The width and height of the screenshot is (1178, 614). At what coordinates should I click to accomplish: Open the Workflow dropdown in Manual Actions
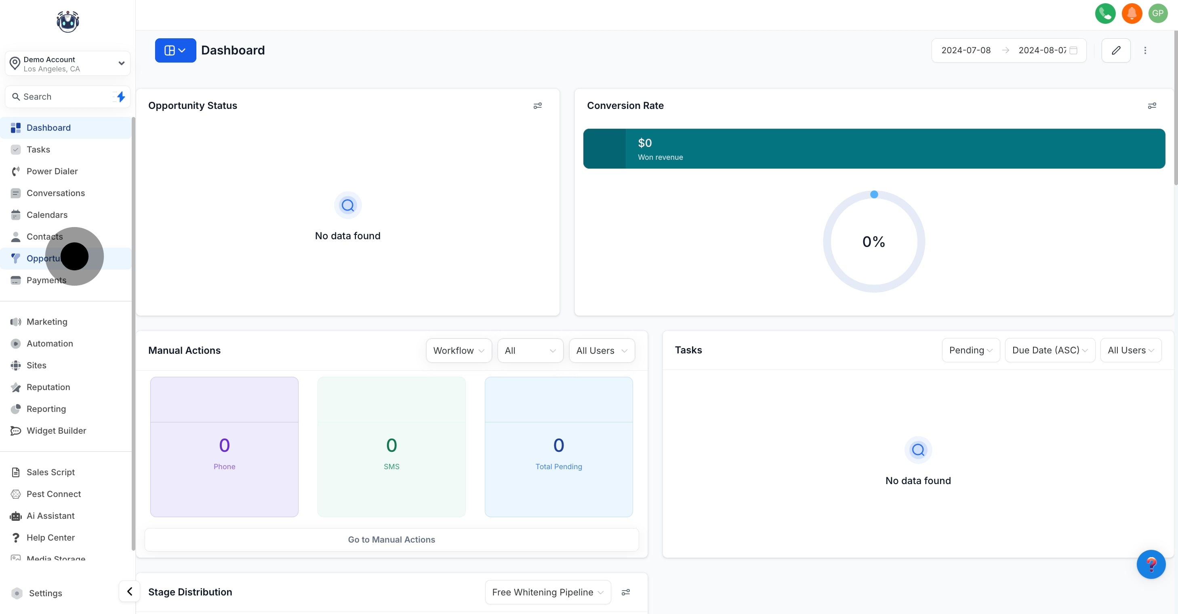(458, 351)
